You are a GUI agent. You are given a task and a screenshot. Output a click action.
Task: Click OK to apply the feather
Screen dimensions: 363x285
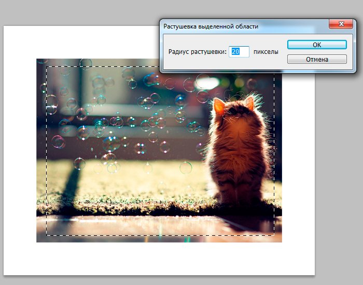(317, 45)
